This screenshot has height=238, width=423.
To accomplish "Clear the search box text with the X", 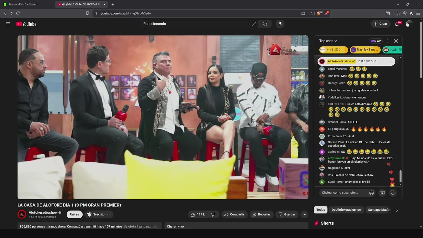I will [x=254, y=24].
